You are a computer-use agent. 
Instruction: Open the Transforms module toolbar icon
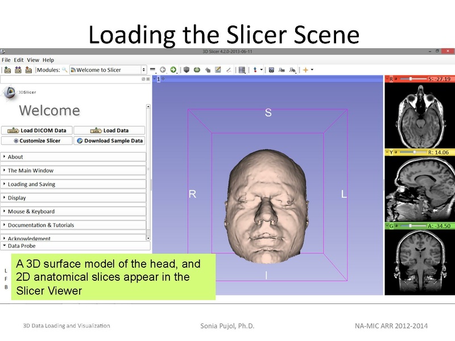pyautogui.click(x=208, y=70)
